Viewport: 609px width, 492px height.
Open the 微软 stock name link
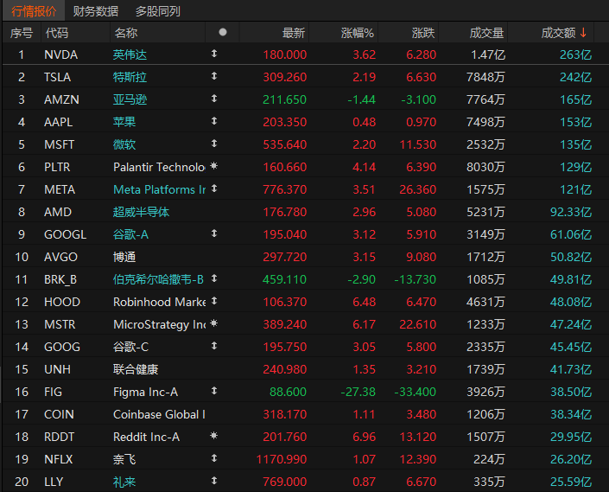(124, 145)
